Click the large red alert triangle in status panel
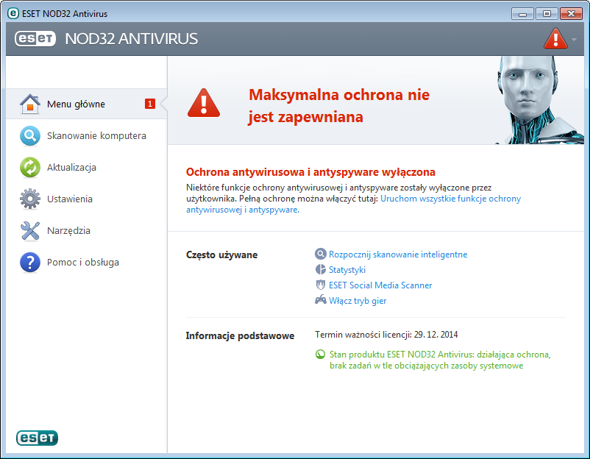The image size is (590, 459). (x=204, y=103)
